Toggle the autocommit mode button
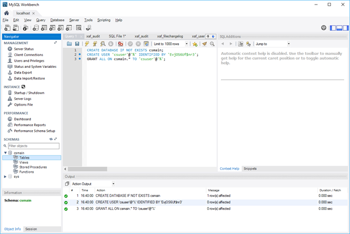This screenshot has height=234, width=350. tap(146, 44)
